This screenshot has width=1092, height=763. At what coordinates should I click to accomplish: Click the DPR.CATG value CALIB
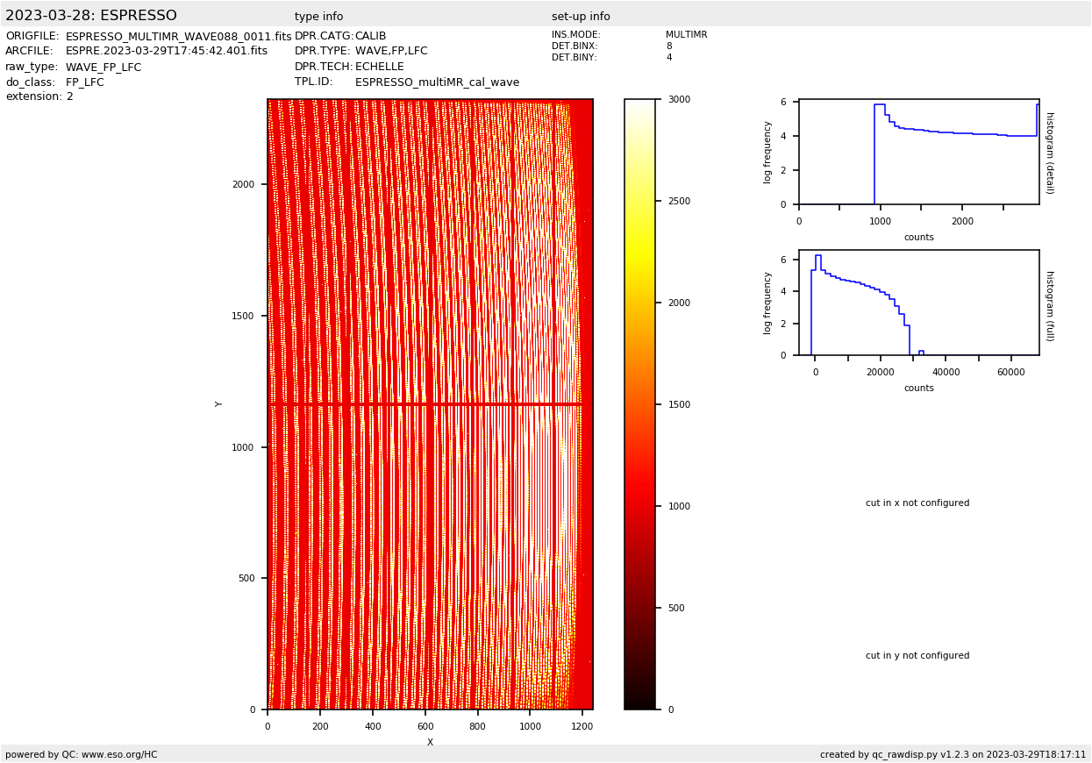370,37
